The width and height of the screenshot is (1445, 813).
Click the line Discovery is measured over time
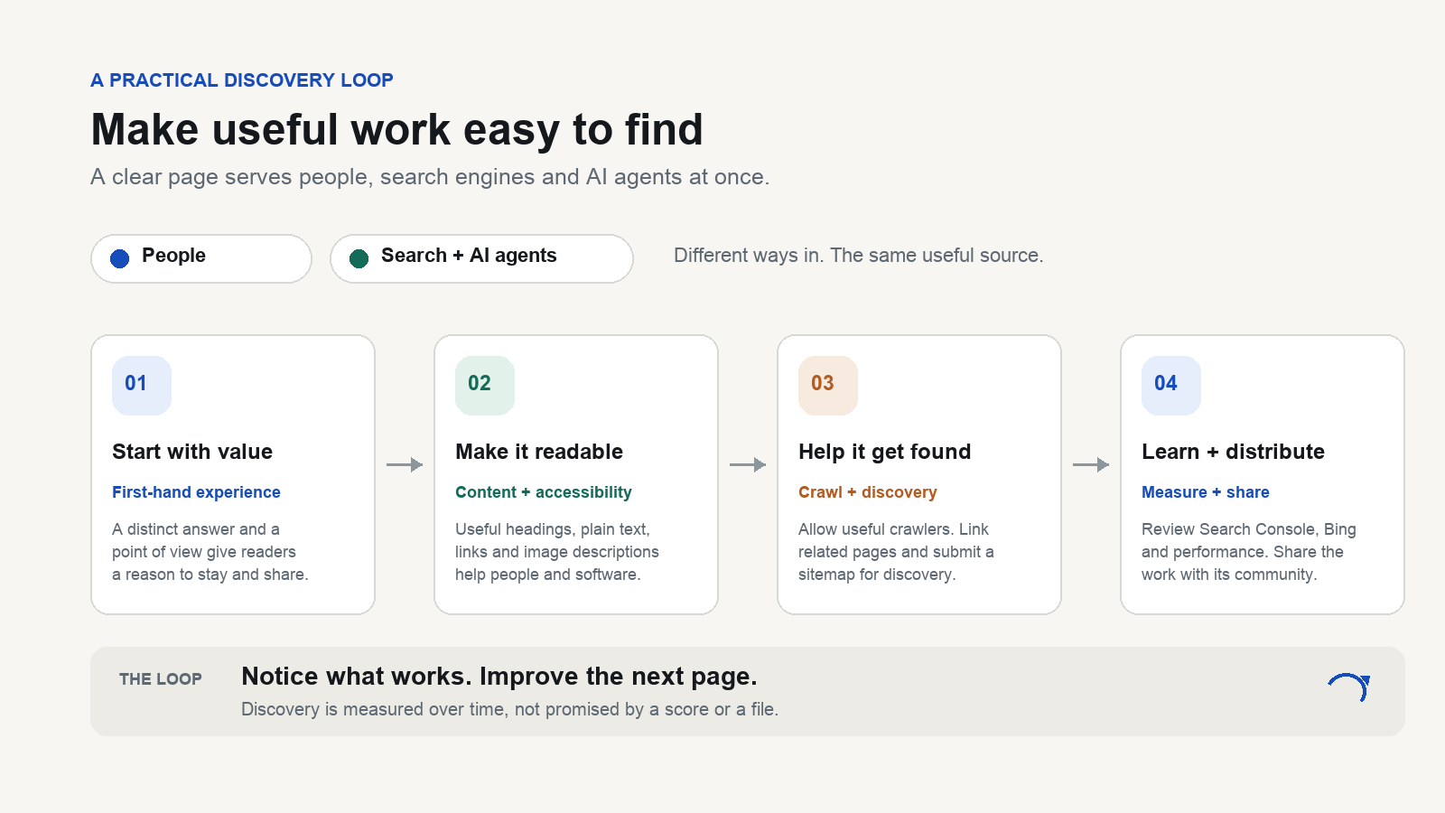[510, 709]
